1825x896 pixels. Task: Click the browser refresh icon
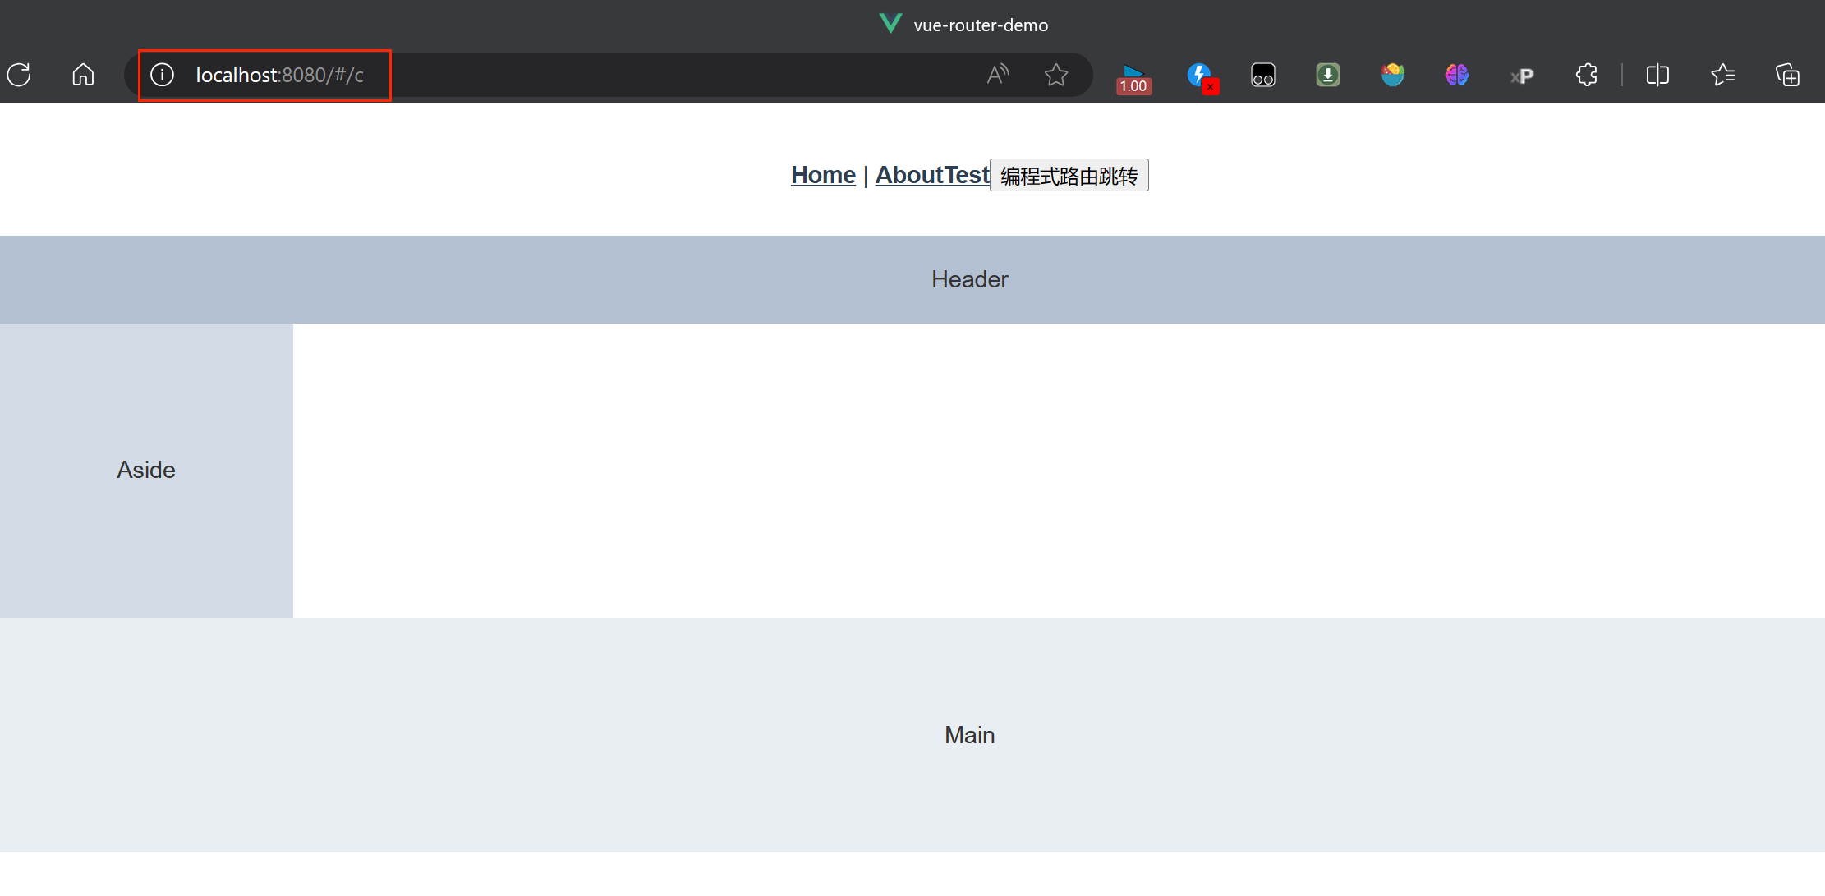(x=19, y=75)
